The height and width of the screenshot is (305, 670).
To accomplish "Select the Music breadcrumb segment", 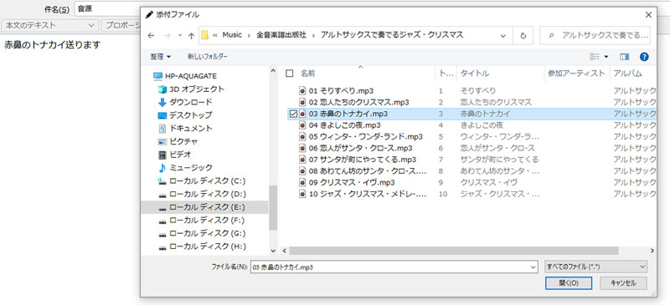I will coord(232,35).
